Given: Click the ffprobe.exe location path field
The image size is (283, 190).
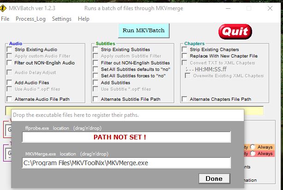Looking at the screenshot, I should coord(126,137).
